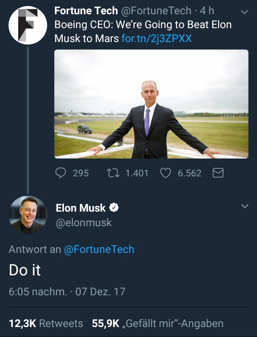Open the chevron menu on Elon Musk's tweet
This screenshot has height=337, width=257.
245,206
